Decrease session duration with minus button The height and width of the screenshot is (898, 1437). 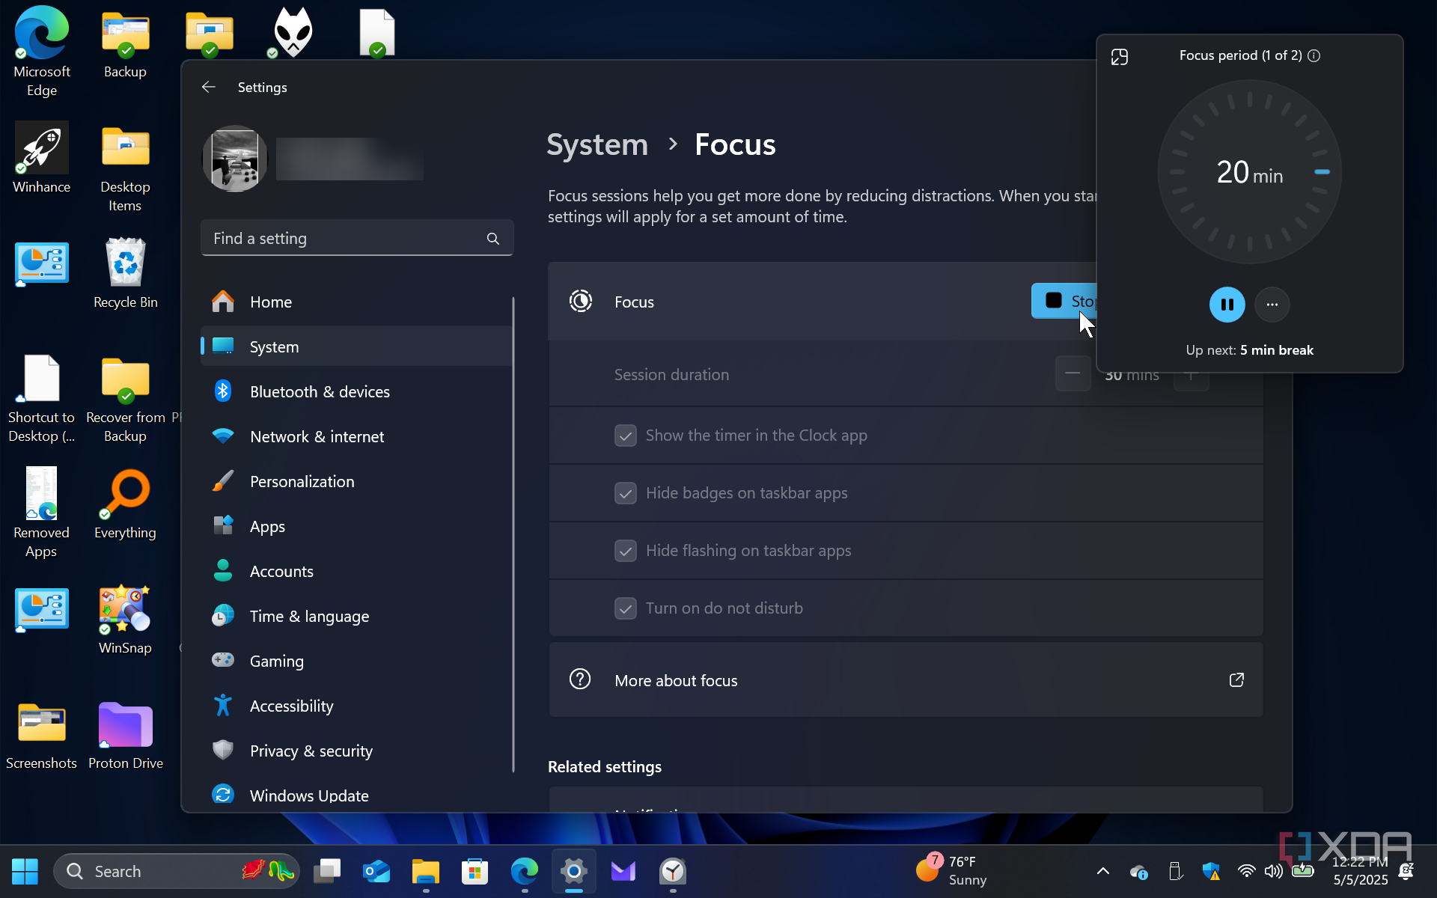(1073, 373)
